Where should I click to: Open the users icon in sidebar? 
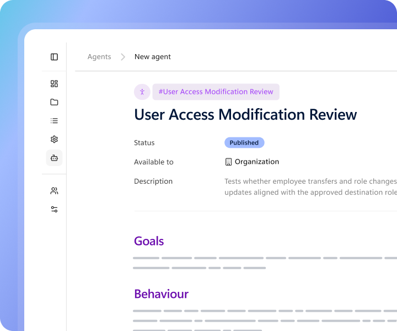point(54,191)
